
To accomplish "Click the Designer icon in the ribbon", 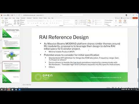I will 125,21.
